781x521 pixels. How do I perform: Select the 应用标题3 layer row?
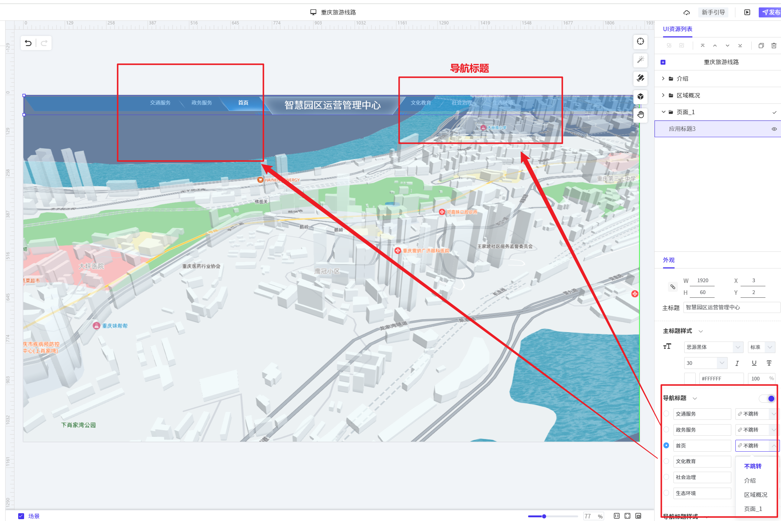point(718,129)
